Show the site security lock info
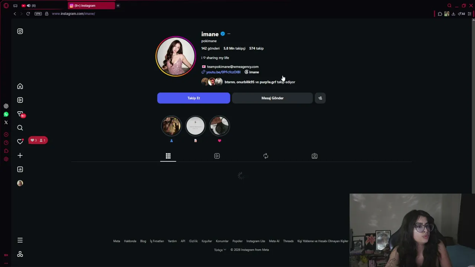 (x=46, y=14)
